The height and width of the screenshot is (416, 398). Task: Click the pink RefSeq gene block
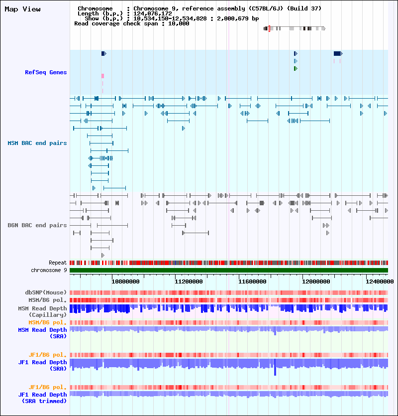(x=103, y=76)
